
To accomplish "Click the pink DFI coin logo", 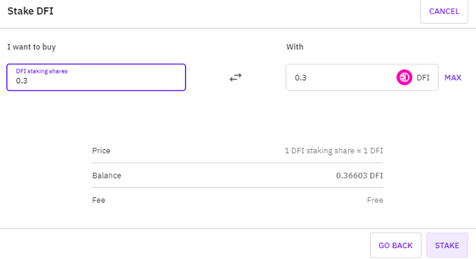I will pyautogui.click(x=404, y=77).
